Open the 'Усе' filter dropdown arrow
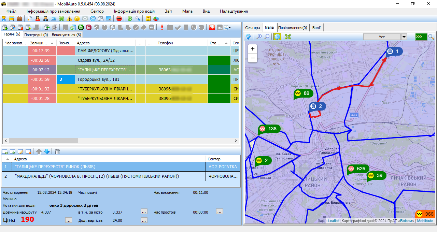This screenshot has height=232, width=437. [x=404, y=37]
